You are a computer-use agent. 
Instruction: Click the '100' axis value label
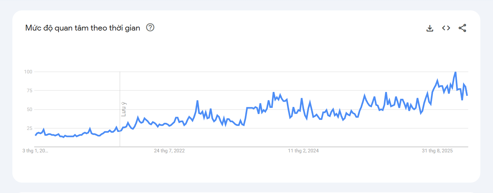29,72
